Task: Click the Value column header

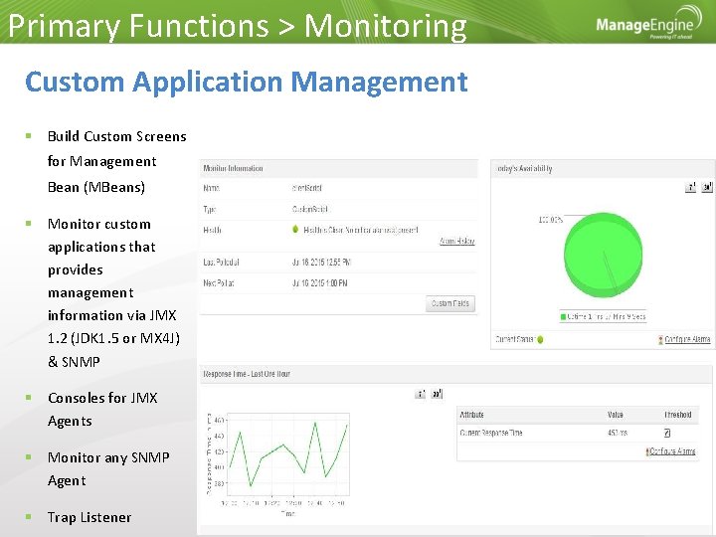Action: point(616,415)
